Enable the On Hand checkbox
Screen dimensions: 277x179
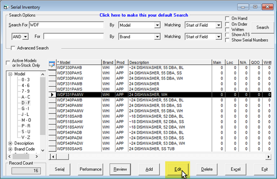tap(227, 18)
